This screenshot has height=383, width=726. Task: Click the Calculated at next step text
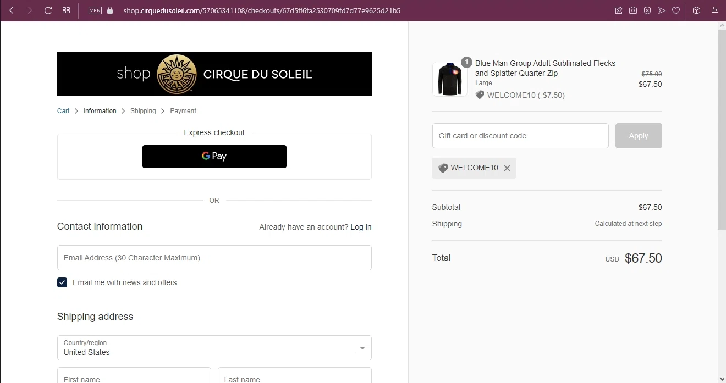coord(628,224)
